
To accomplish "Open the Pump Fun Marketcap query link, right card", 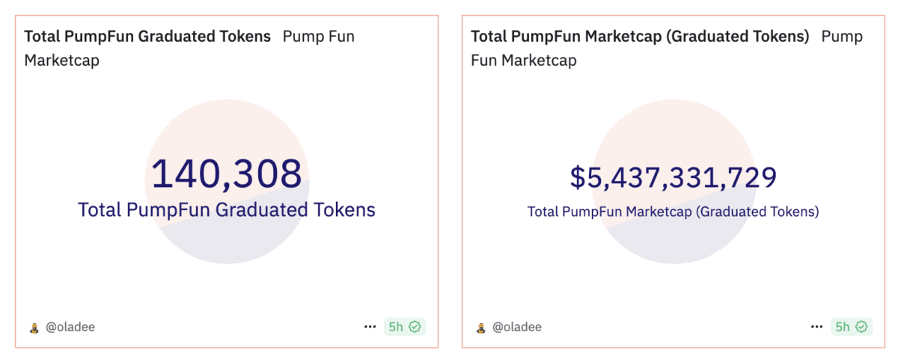I will pos(667,48).
